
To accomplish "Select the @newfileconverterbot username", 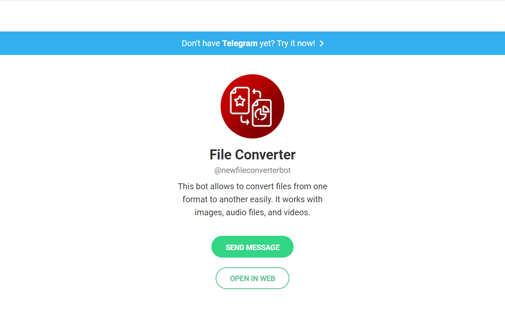I will tap(252, 170).
